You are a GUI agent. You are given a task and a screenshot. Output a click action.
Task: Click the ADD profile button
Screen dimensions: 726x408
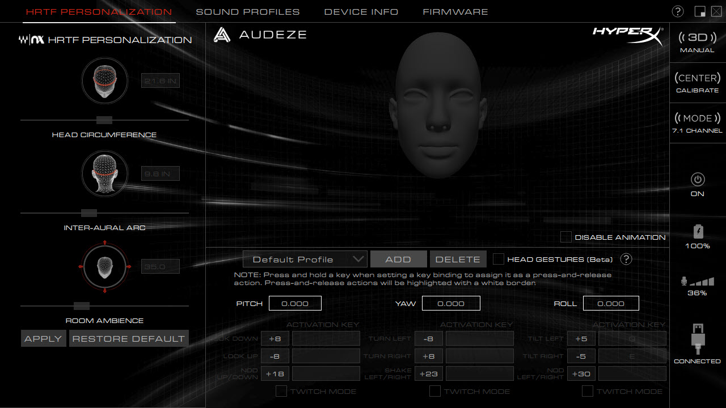point(398,259)
